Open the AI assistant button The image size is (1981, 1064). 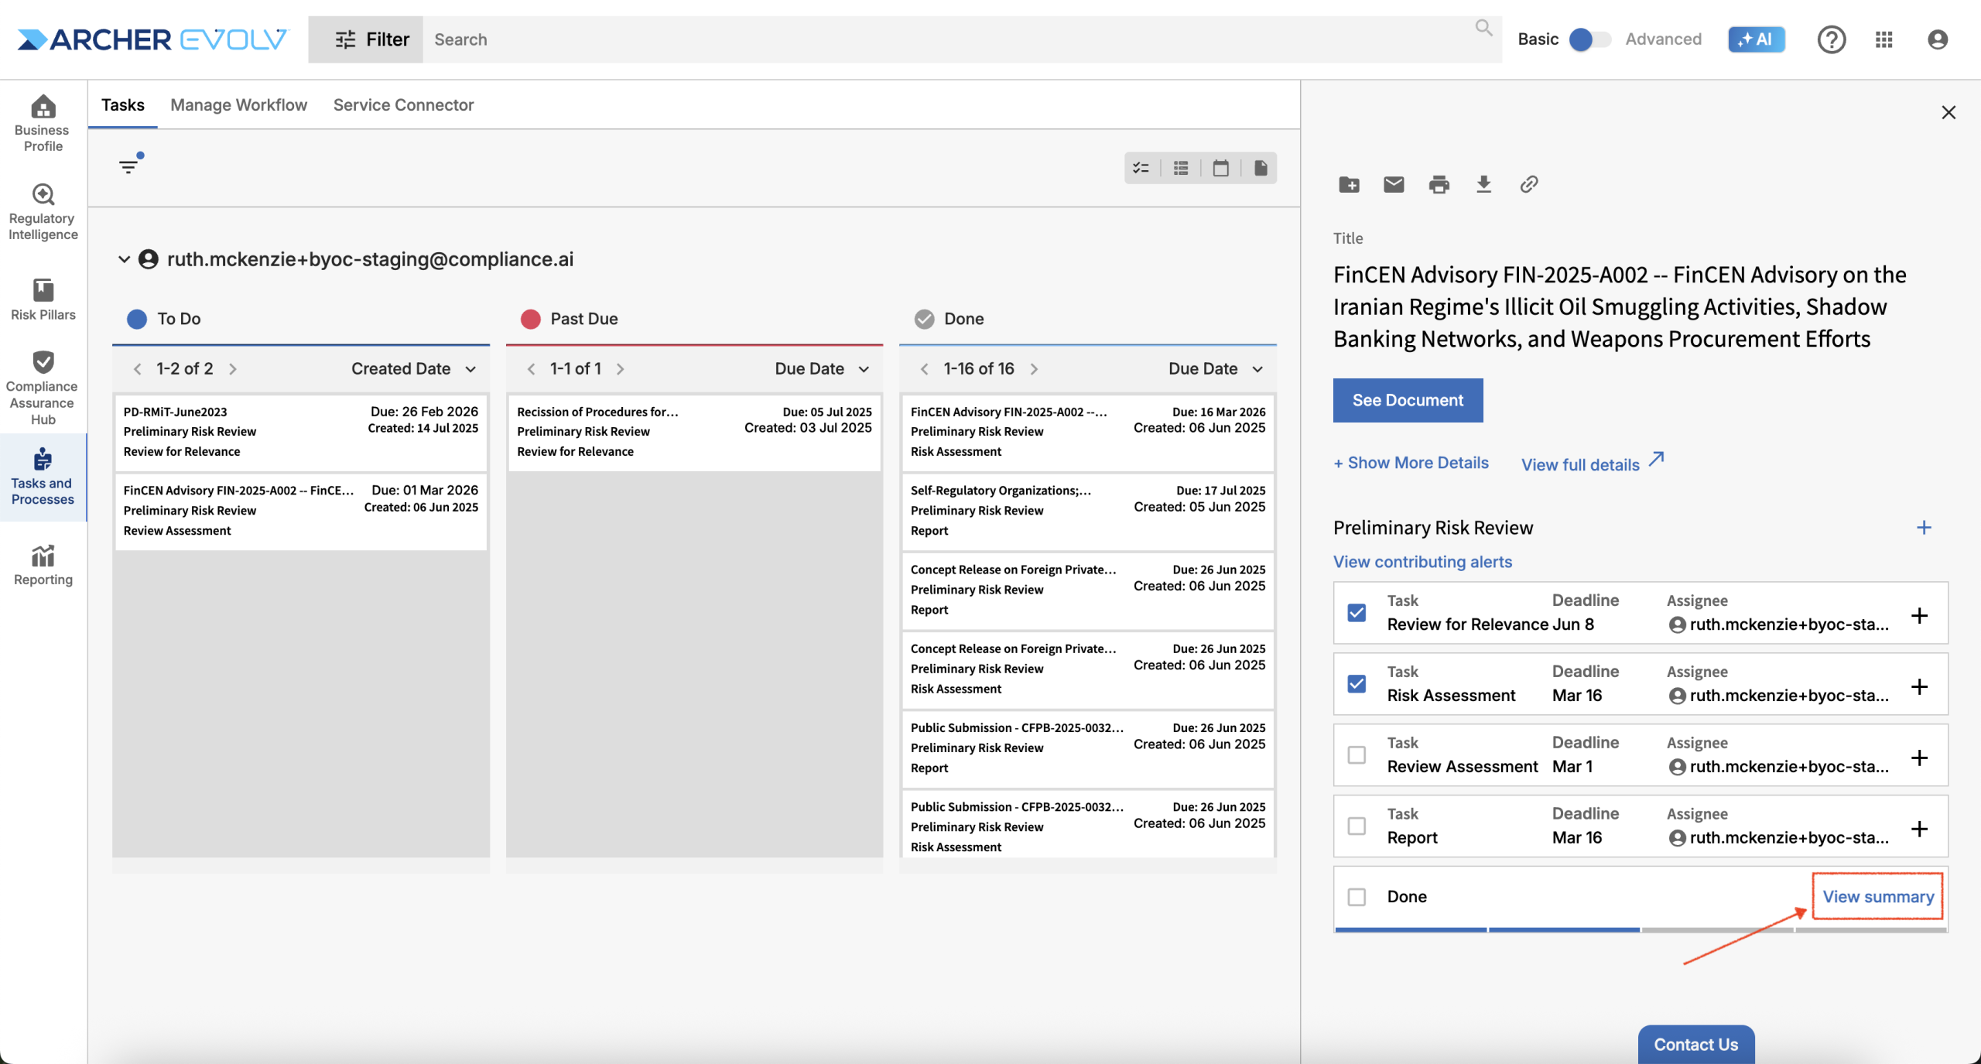1756,39
